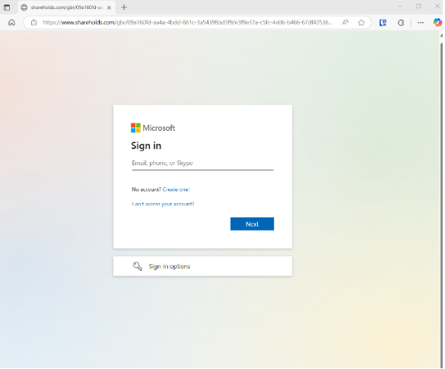Open Settings and more ellipsis menu
Image resolution: width=445 pixels, height=369 pixels.
point(421,22)
